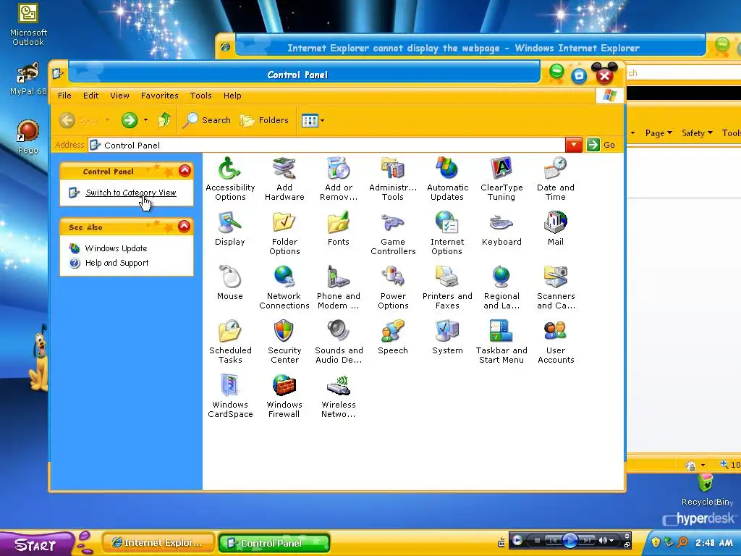Open Network Connections icon

[x=284, y=287]
